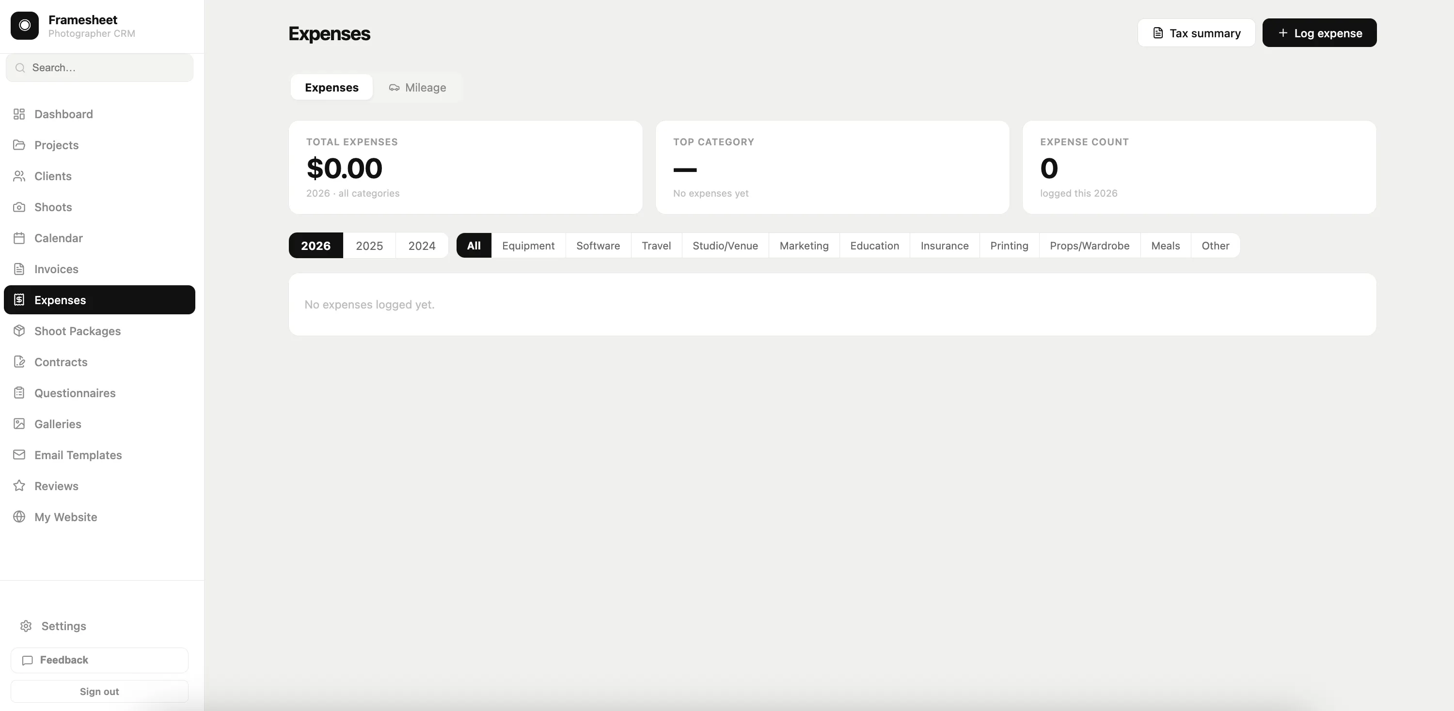
Task: Click the Projects folder icon
Action: click(19, 145)
